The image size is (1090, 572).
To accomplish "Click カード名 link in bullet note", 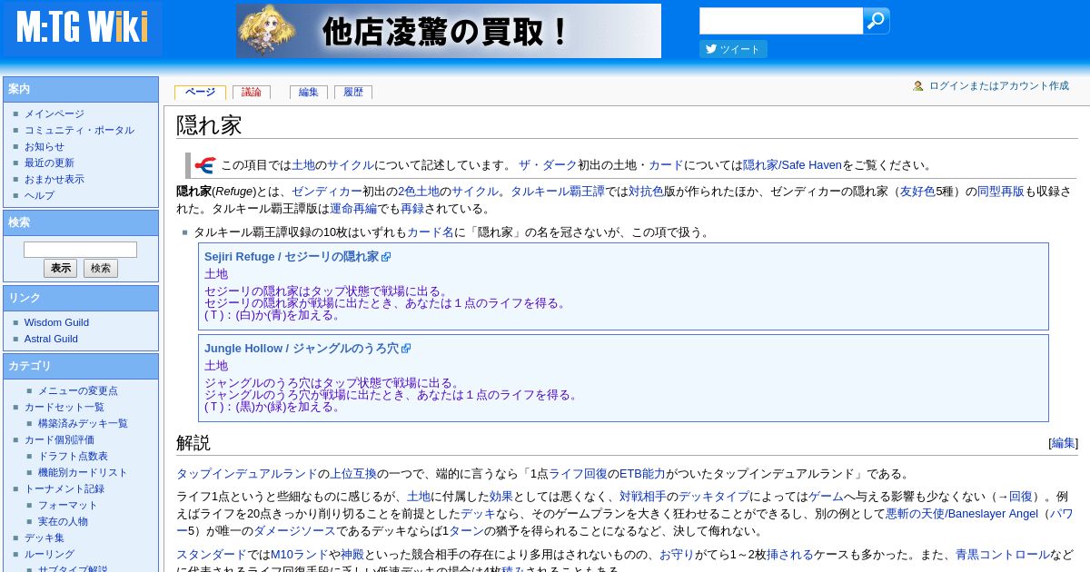I will [x=431, y=232].
